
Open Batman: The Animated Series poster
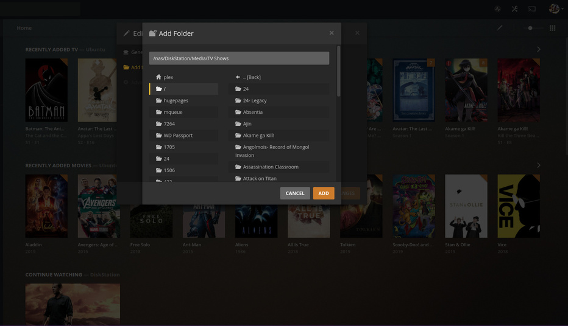coord(46,90)
